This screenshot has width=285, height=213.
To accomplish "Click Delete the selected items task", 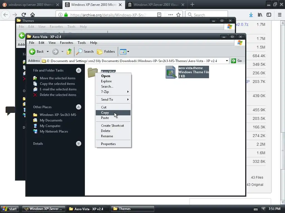I will click(58, 95).
